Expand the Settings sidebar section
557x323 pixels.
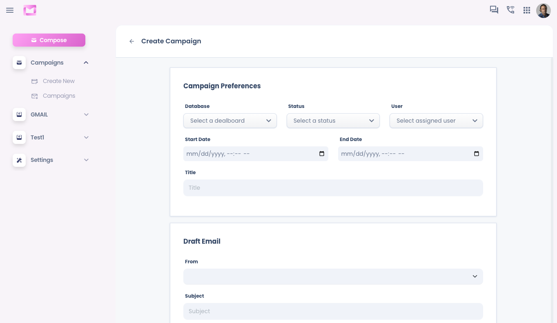click(86, 160)
